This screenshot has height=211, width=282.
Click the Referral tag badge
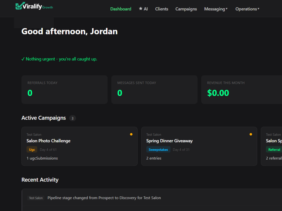(x=274, y=149)
